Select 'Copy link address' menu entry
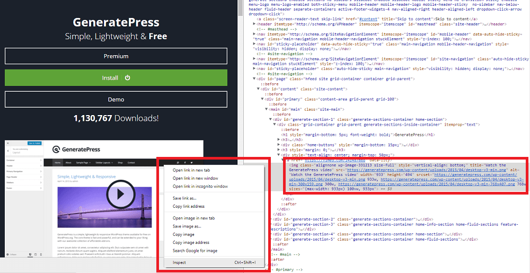Viewport: 530px width, 273px height. point(189,206)
